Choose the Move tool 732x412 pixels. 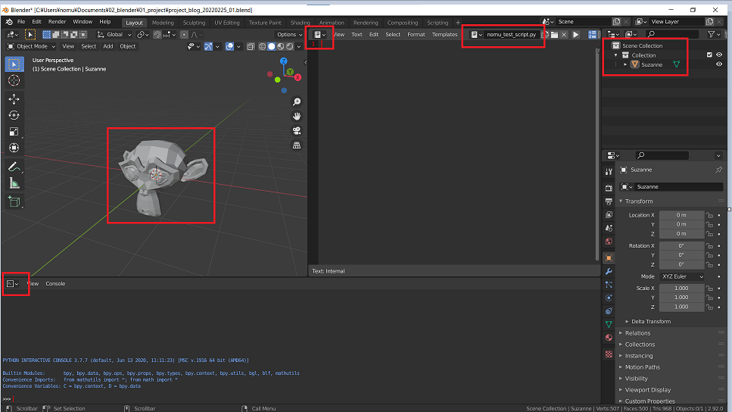point(14,99)
